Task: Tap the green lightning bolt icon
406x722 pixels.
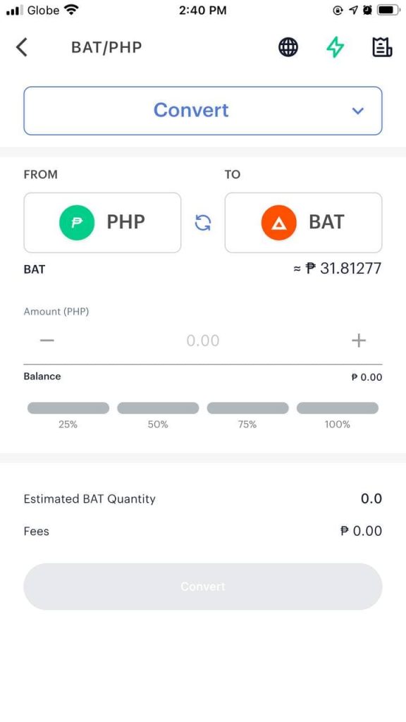Action: pyautogui.click(x=335, y=47)
